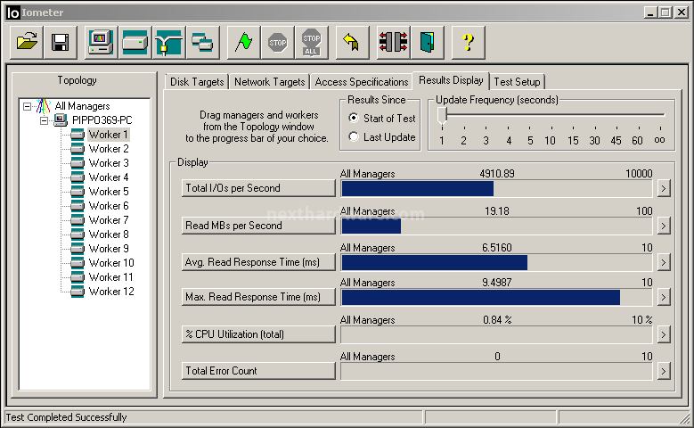Collapse the PIPPO369-PC manager node
Viewport: 694px width, 428px height.
[x=44, y=120]
